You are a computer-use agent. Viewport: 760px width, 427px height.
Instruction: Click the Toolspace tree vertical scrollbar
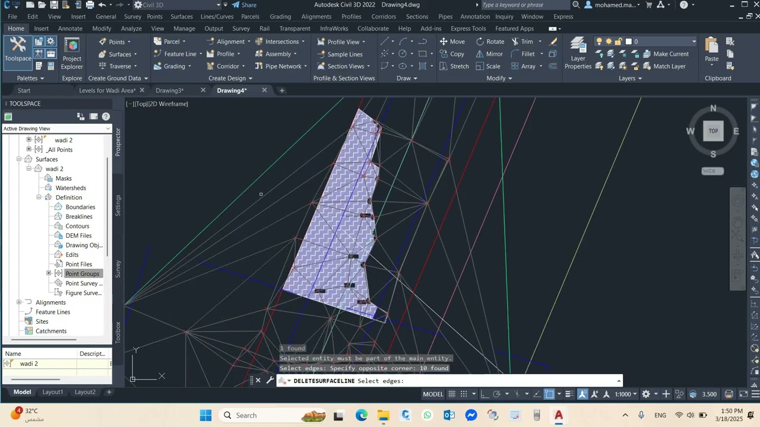107,208
